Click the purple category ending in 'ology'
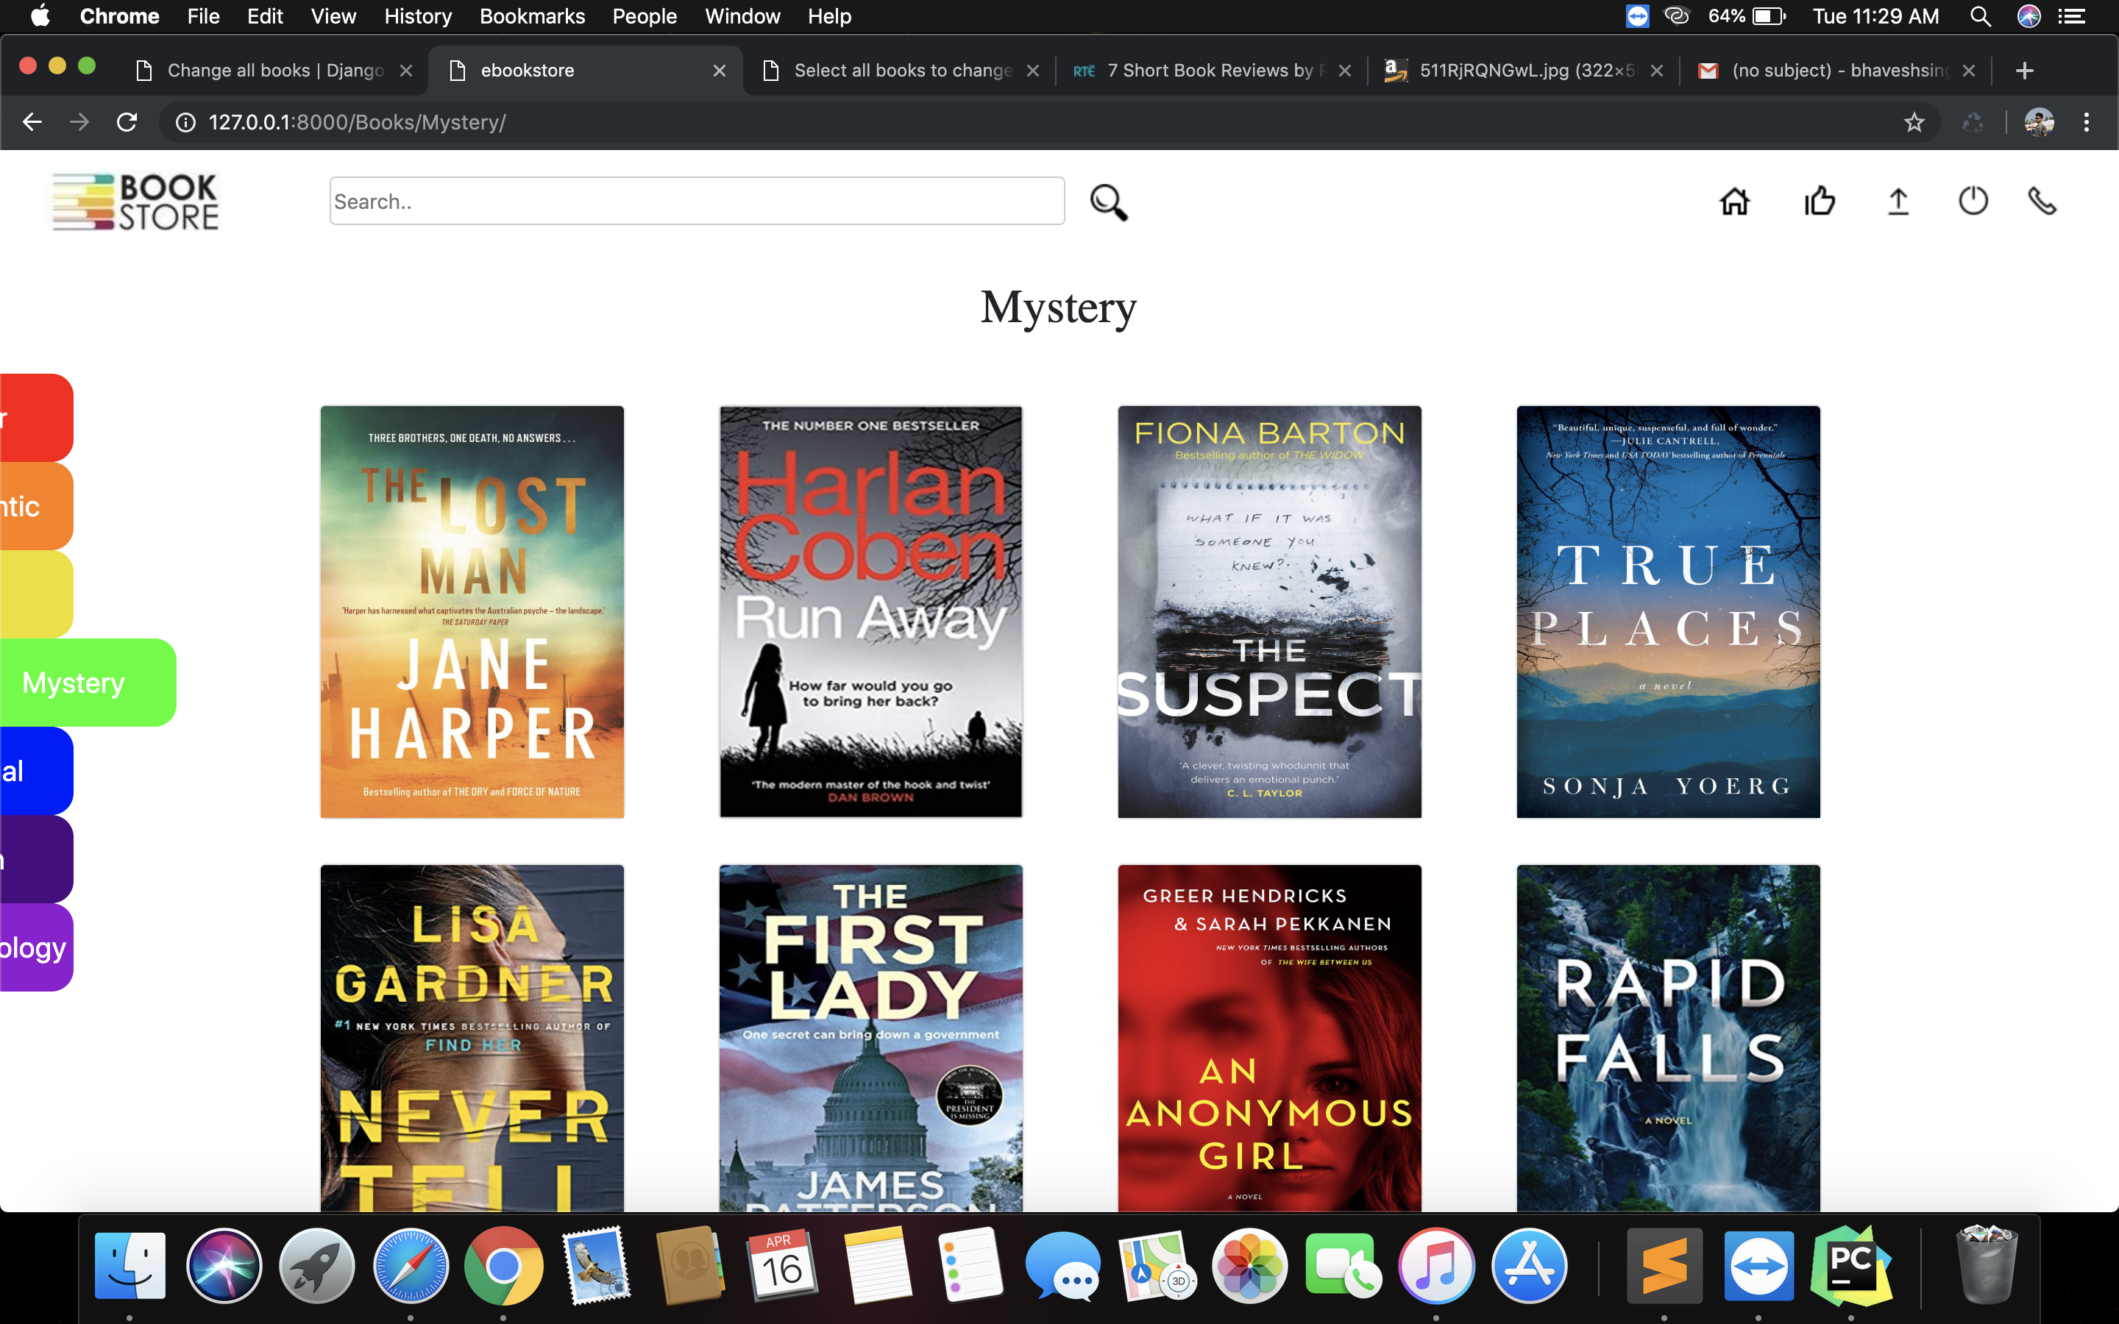The image size is (2119, 1324). [35, 947]
